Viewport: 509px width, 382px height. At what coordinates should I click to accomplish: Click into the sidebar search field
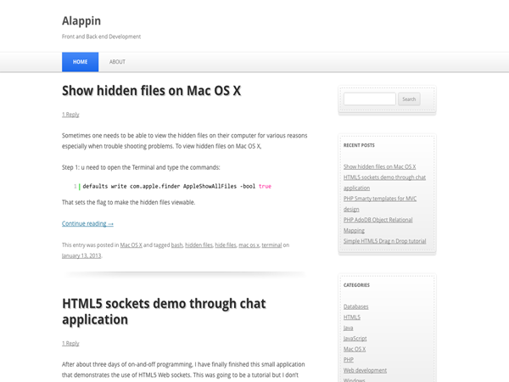[x=369, y=99]
